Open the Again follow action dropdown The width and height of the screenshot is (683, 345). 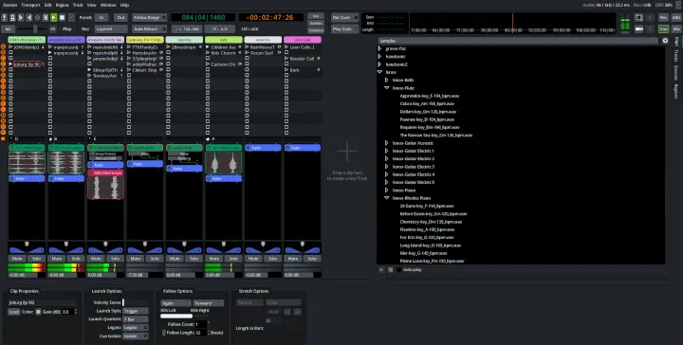(x=175, y=302)
